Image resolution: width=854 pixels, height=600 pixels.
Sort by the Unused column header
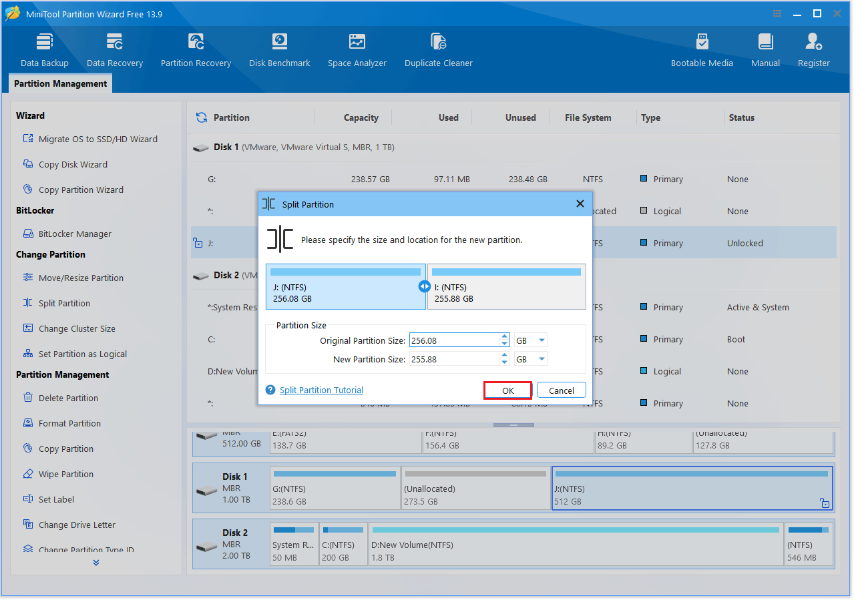pyautogui.click(x=521, y=117)
